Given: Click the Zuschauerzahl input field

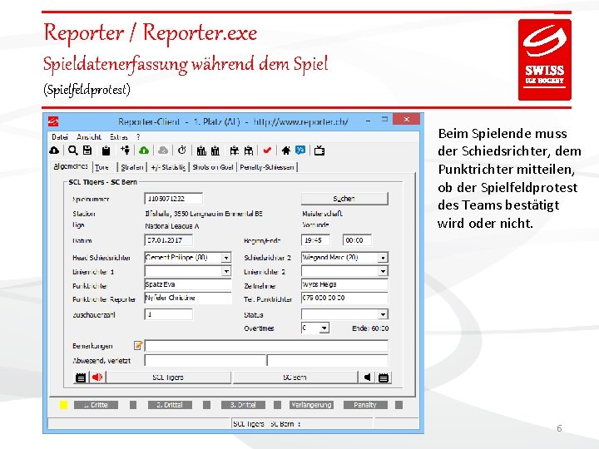Looking at the screenshot, I should tap(168, 314).
